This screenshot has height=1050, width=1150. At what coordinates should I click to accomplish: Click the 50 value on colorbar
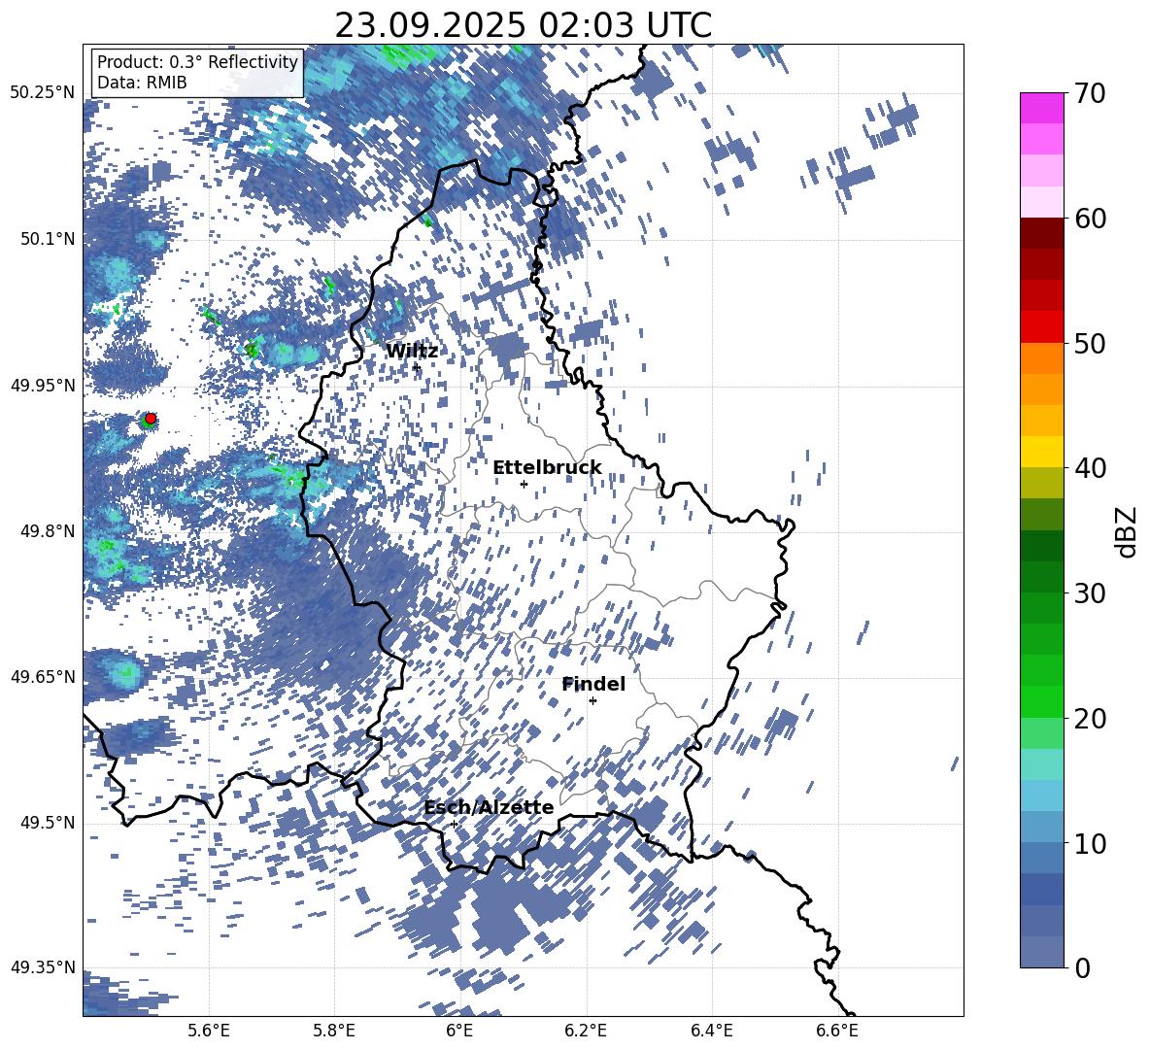click(x=1090, y=343)
